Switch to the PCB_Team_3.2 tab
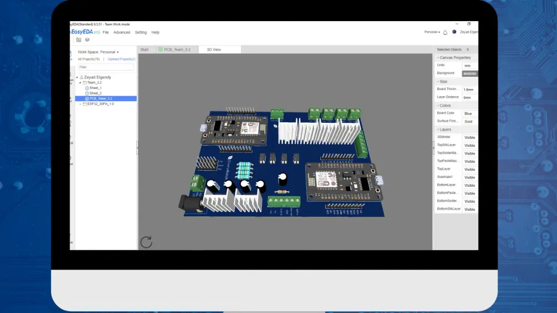The height and width of the screenshot is (313, 557). coord(177,49)
